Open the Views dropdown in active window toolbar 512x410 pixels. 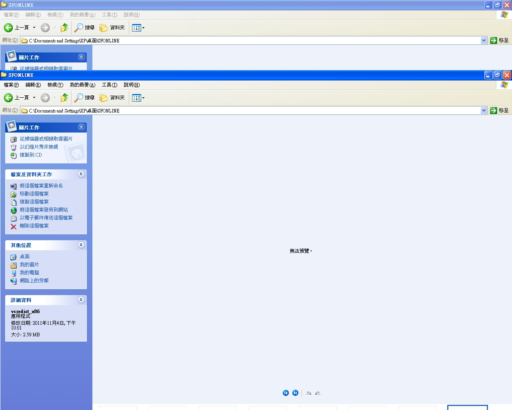(138, 98)
